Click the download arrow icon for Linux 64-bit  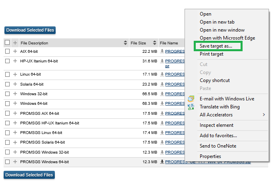point(162,74)
